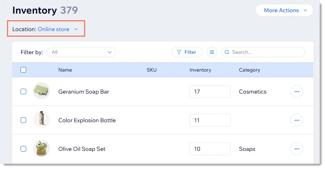The image size is (325, 169).
Task: Edit Geranium Soap Bar inventory quantity field
Action: [x=210, y=91]
